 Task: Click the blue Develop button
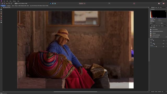(3, 6)
